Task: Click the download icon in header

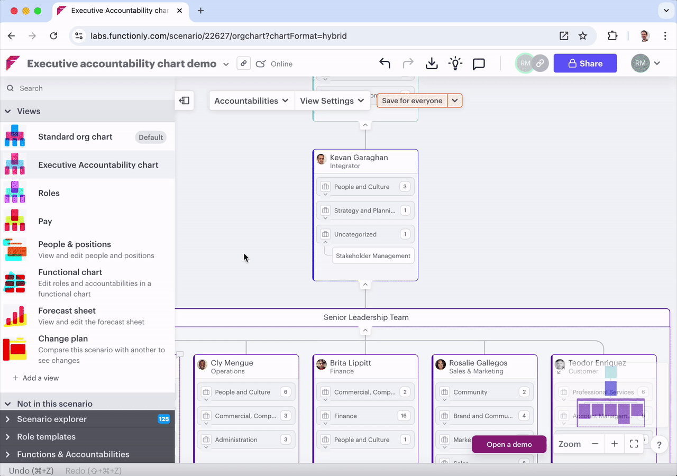Action: (432, 63)
